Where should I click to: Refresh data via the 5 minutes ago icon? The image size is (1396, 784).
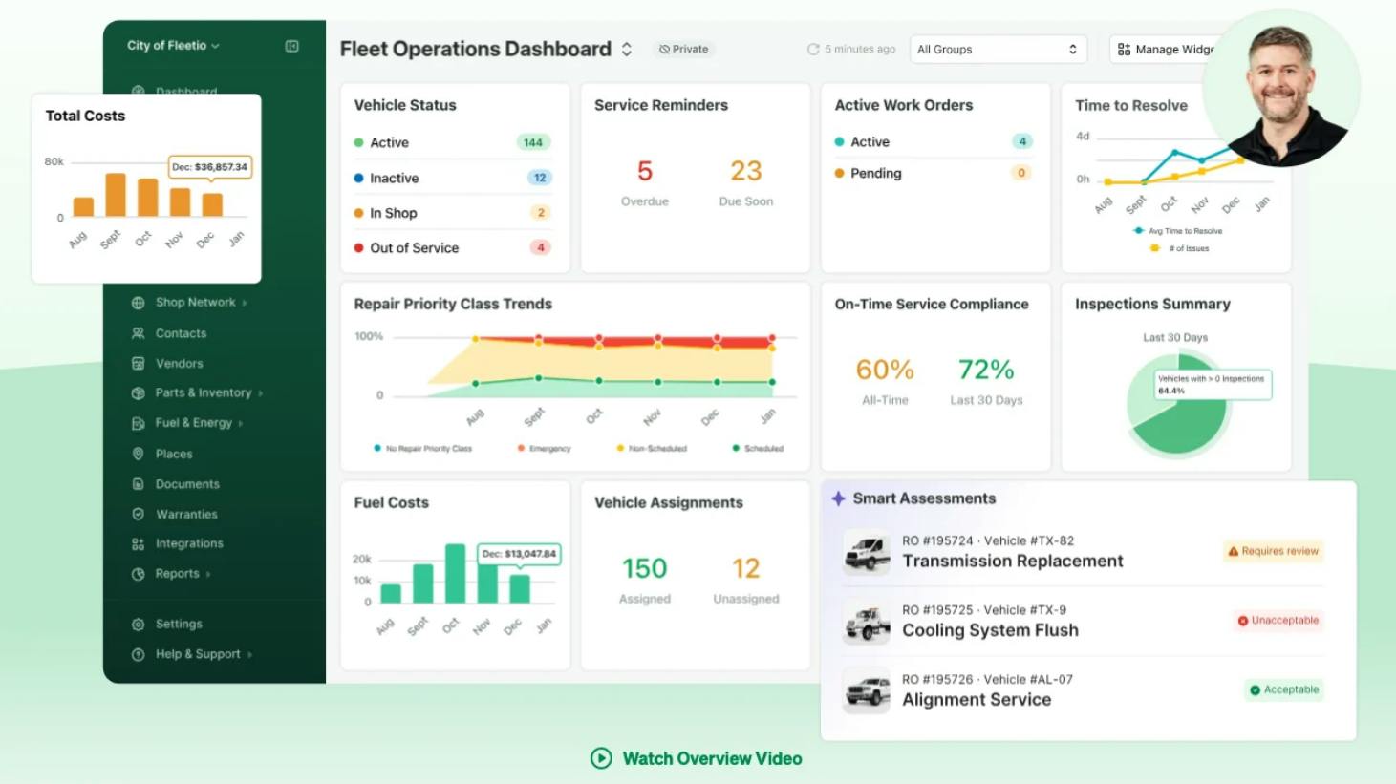813,50
